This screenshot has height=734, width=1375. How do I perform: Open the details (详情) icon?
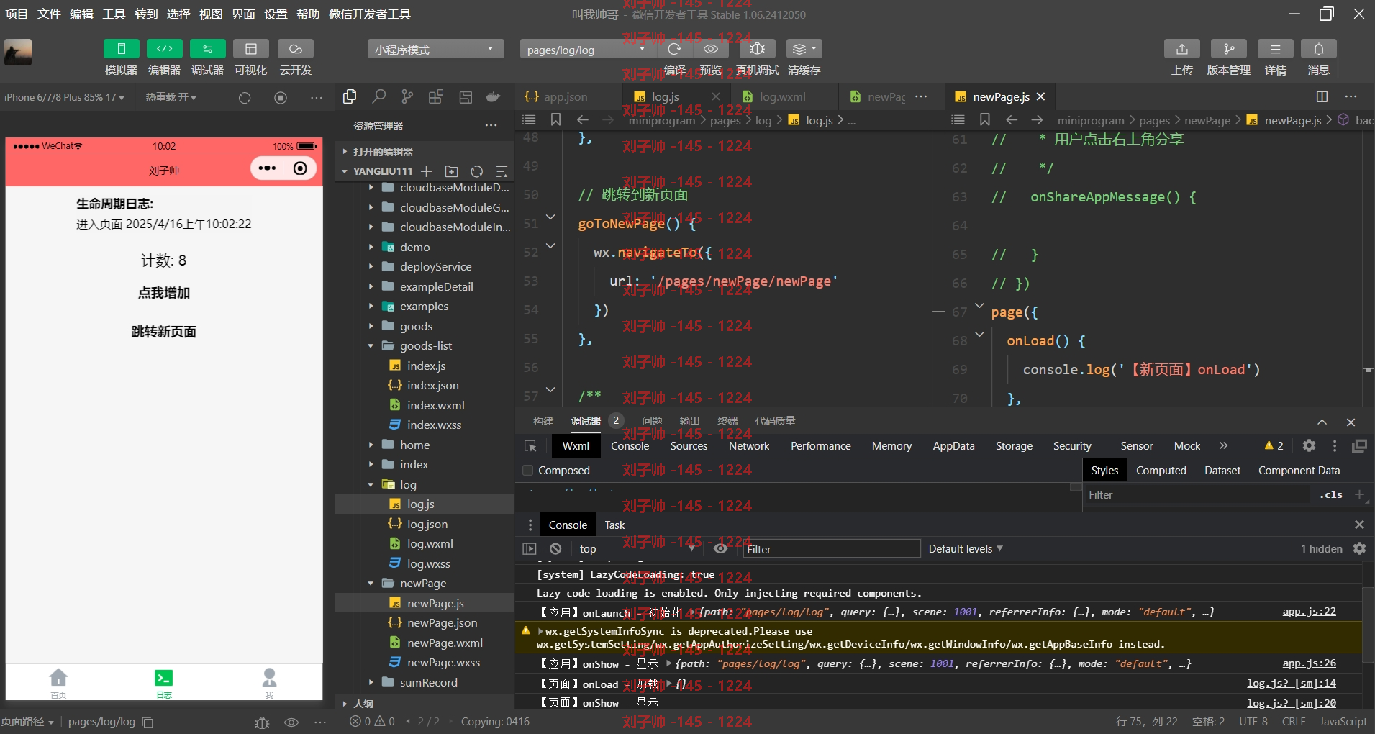[1275, 49]
